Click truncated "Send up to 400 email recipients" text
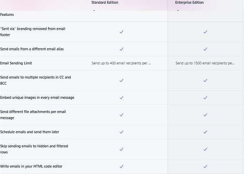 click(121, 63)
